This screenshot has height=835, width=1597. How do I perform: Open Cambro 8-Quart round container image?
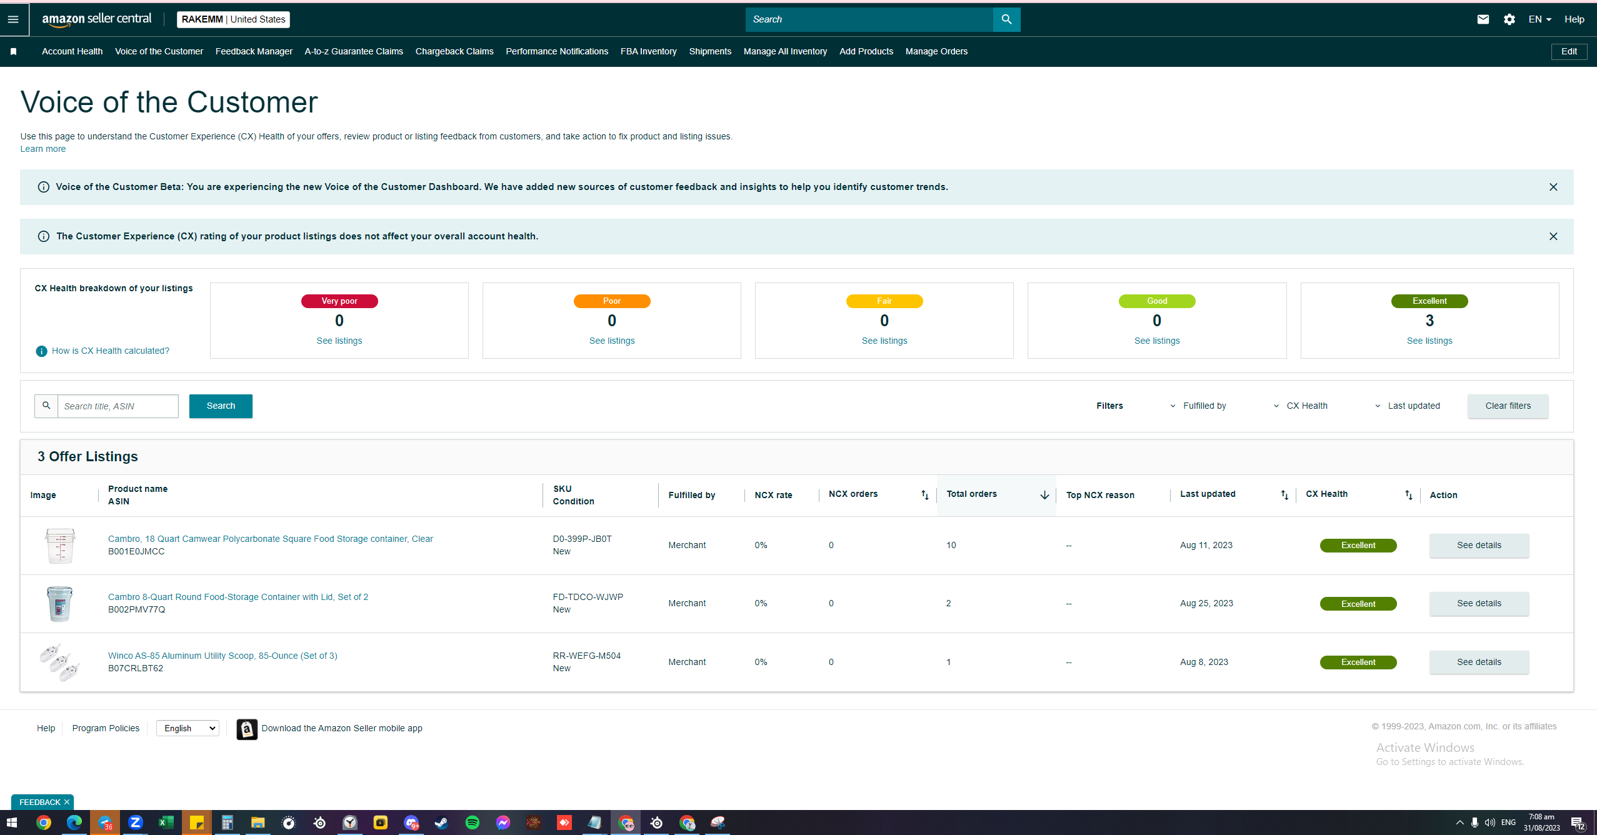pos(60,604)
